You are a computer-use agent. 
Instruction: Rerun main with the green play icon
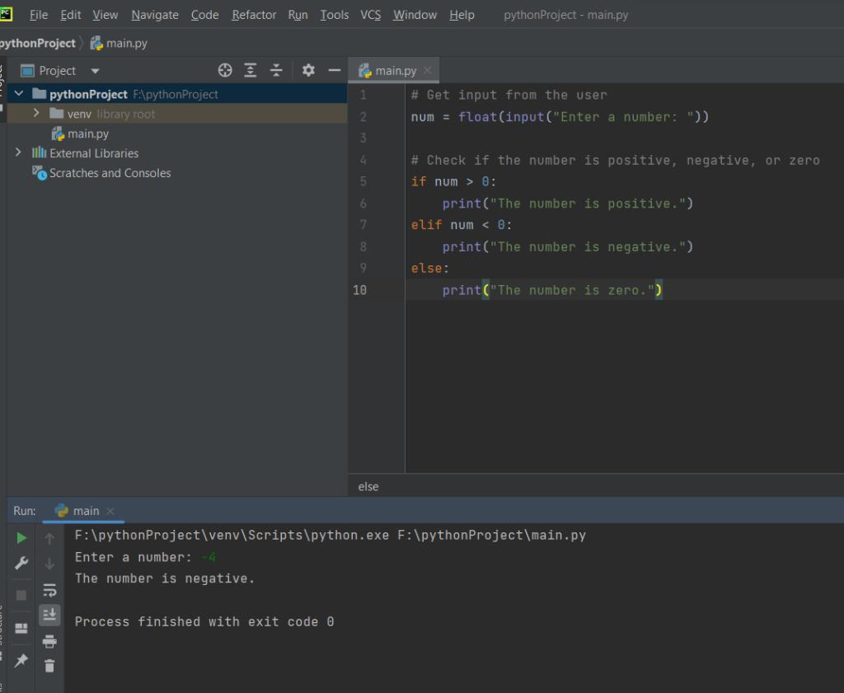tap(21, 538)
